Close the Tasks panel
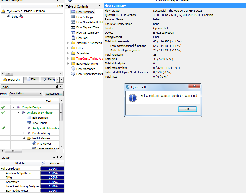Viewport: 246px width, 193px height. pos(61,86)
